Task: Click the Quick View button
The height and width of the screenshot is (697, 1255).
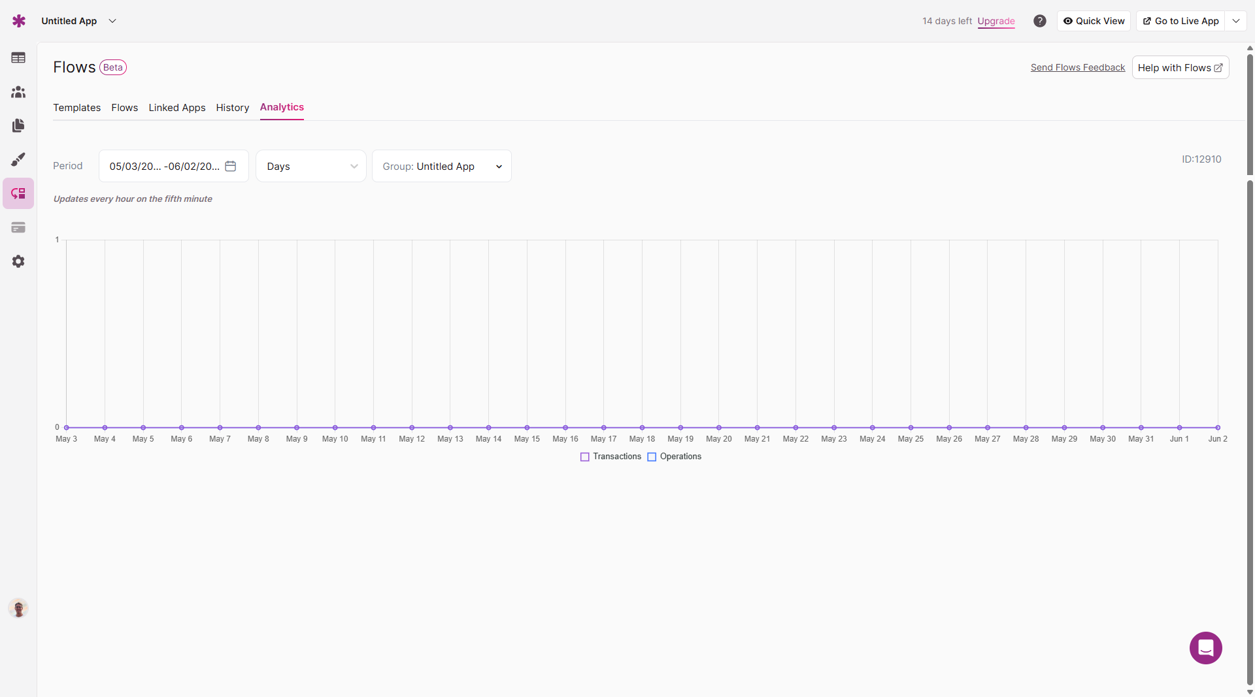Action: click(x=1094, y=21)
